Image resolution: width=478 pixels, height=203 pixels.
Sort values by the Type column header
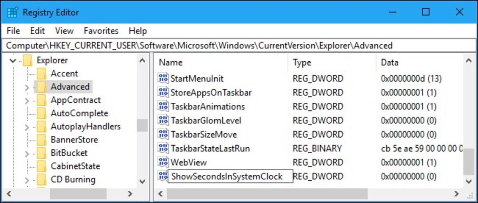tap(332, 62)
